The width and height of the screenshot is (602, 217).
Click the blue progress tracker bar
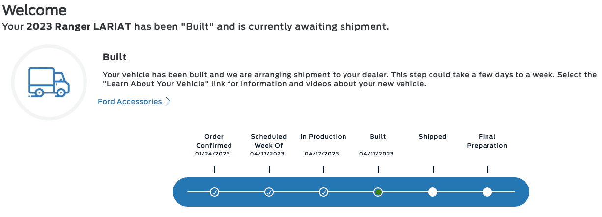[351, 192]
